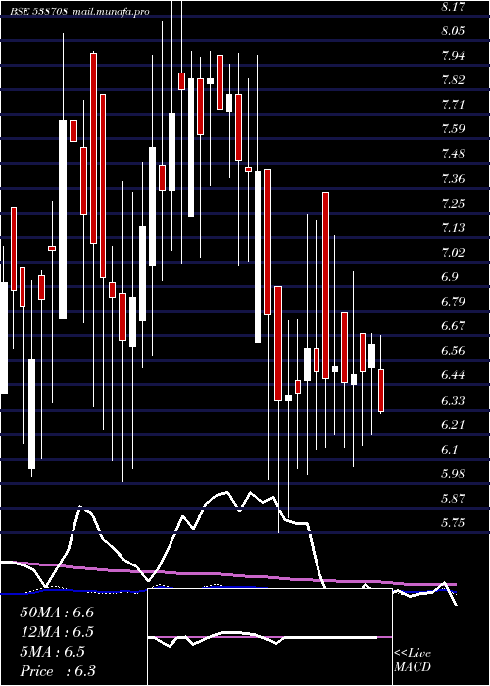
Task: Open the MACD inset chart panel
Action: (x=269, y=637)
